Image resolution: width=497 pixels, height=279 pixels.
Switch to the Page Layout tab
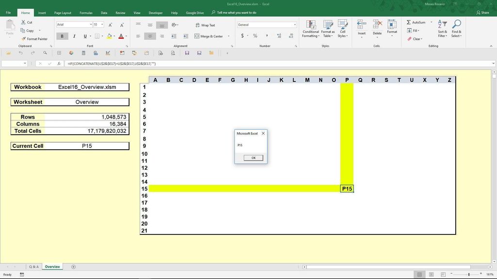tap(63, 13)
